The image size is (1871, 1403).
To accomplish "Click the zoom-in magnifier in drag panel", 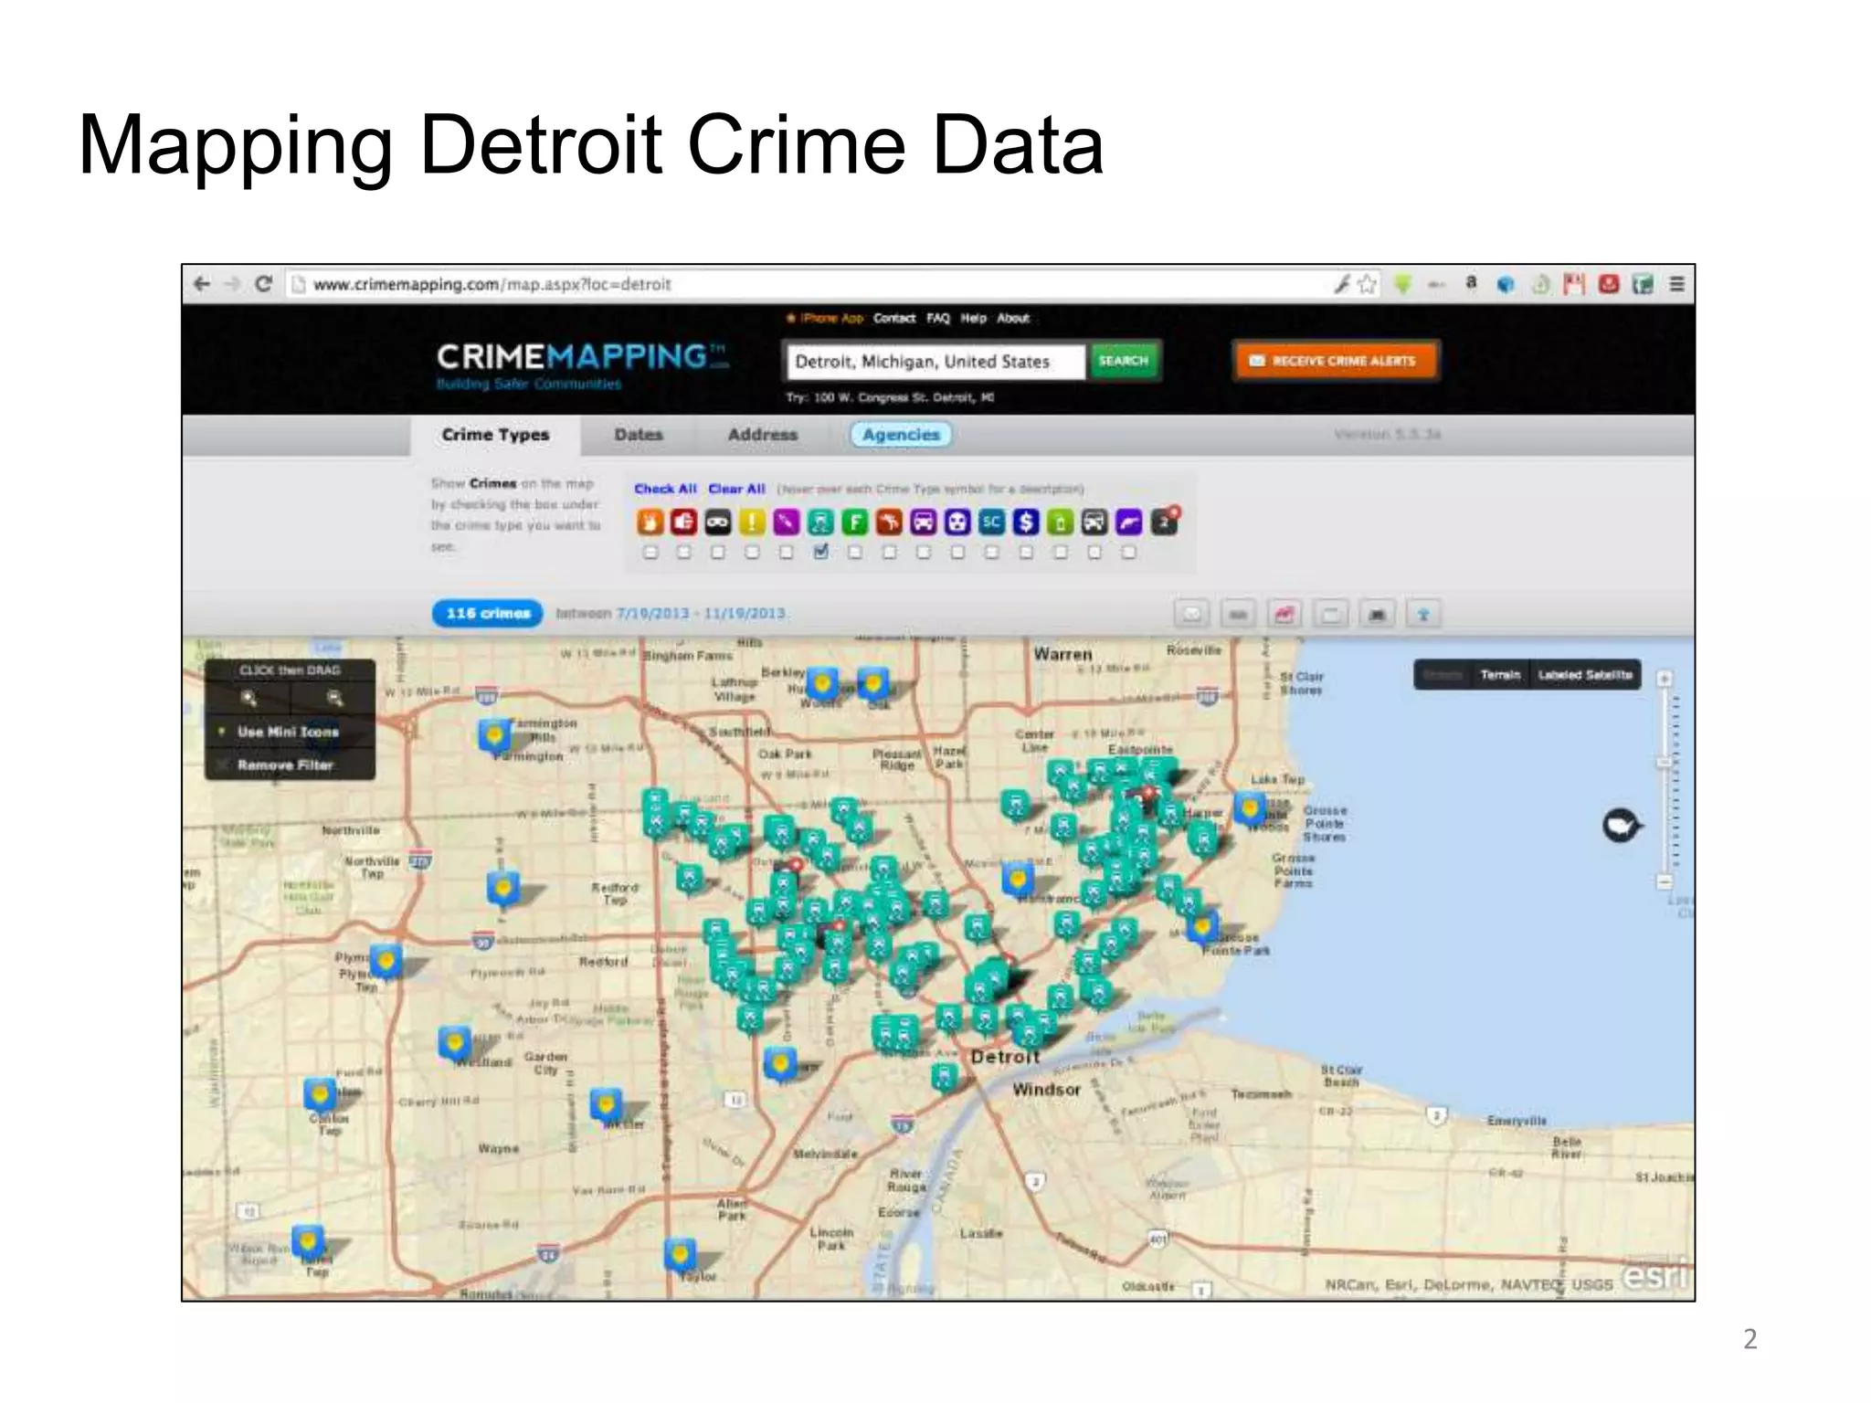I will pos(248,699).
